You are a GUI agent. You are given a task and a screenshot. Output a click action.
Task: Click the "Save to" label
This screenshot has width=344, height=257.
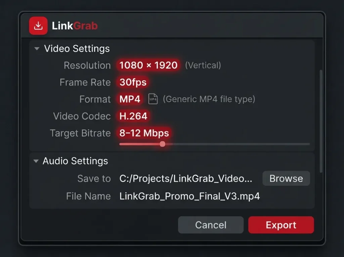click(94, 178)
